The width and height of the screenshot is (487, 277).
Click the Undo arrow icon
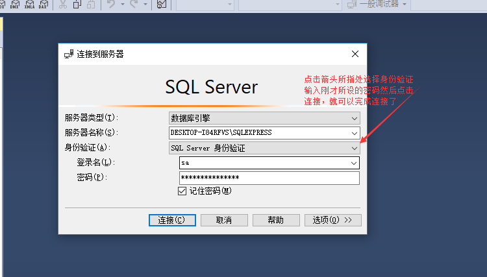[x=111, y=4]
